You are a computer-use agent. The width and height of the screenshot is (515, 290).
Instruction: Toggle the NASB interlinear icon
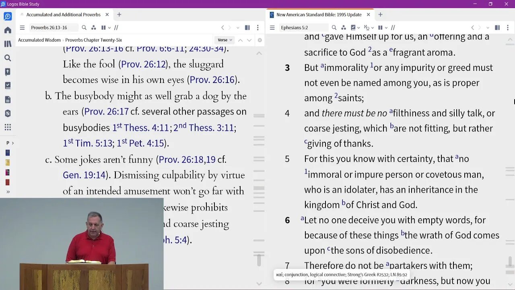(367, 28)
